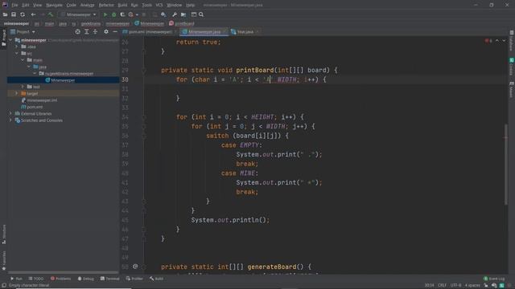Open the File menu
This screenshot has width=515, height=289.
14,6
